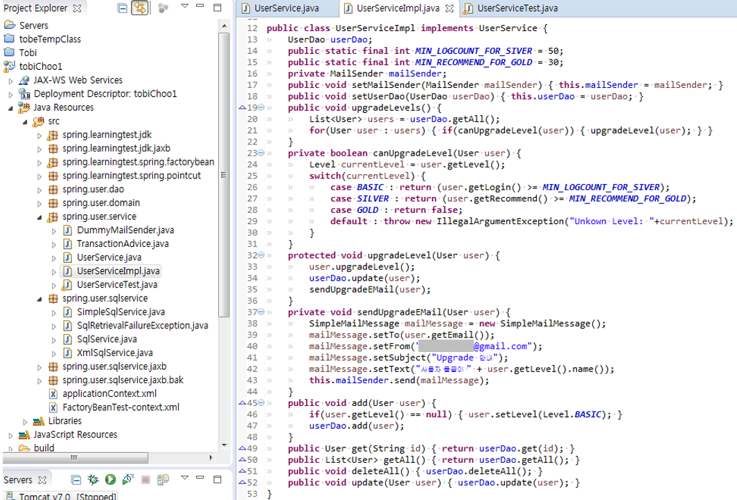
Task: Click Project Explorer vertical scrollbar
Action: (224, 175)
